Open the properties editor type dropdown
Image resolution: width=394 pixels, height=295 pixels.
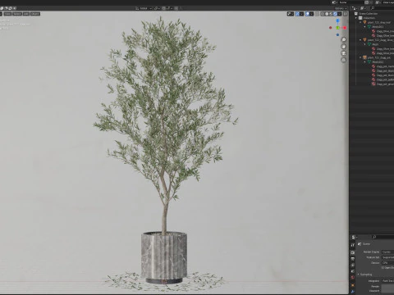(355, 237)
